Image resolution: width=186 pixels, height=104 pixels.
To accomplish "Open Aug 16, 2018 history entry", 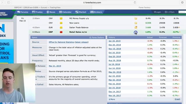I will click(115, 60).
